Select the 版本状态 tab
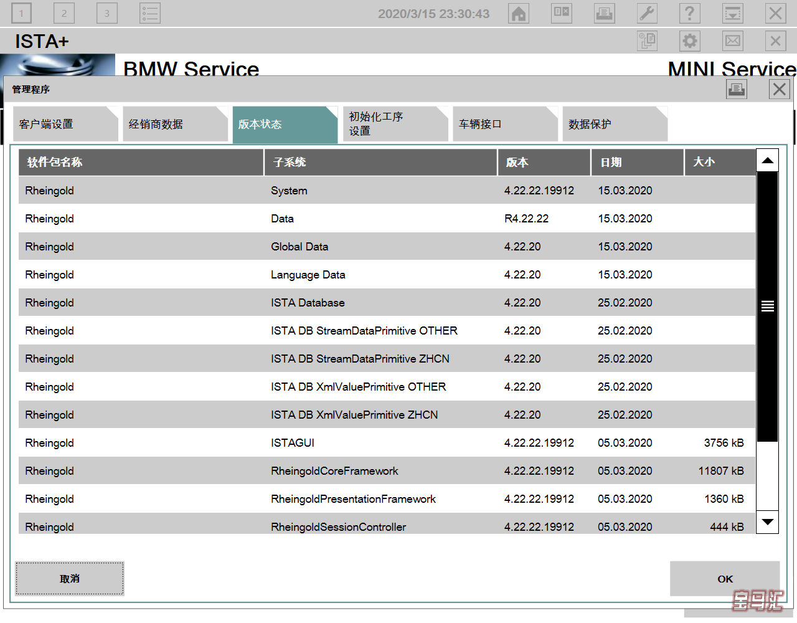Image resolution: width=797 pixels, height=623 pixels. (x=285, y=124)
